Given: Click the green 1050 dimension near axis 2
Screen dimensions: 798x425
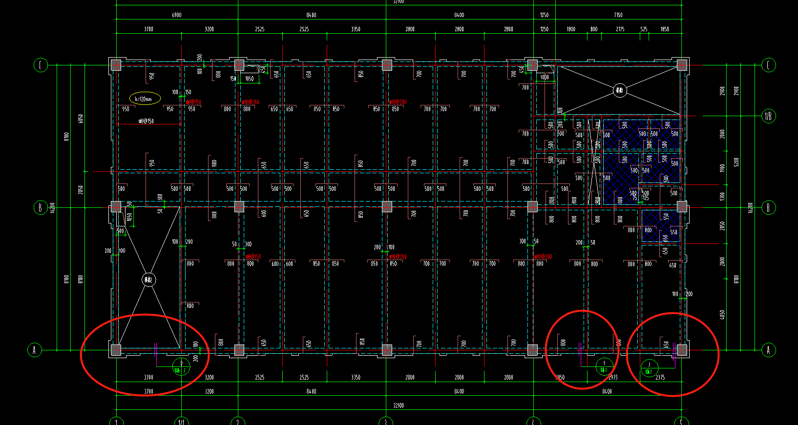Looking at the screenshot, I should (250, 79).
